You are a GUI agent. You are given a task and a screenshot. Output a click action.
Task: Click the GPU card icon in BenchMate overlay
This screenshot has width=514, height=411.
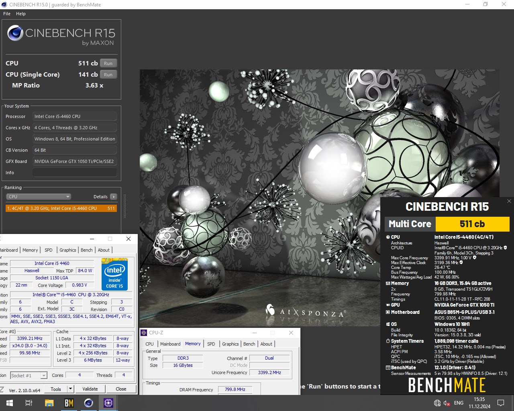coord(388,305)
